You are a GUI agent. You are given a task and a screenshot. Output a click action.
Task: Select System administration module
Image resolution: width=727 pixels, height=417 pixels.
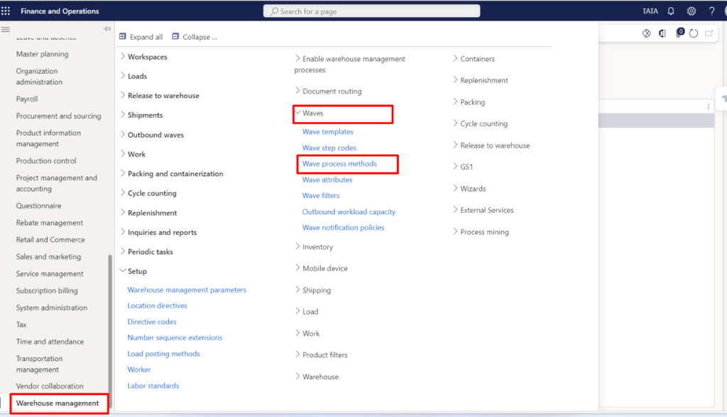pyautogui.click(x=51, y=308)
